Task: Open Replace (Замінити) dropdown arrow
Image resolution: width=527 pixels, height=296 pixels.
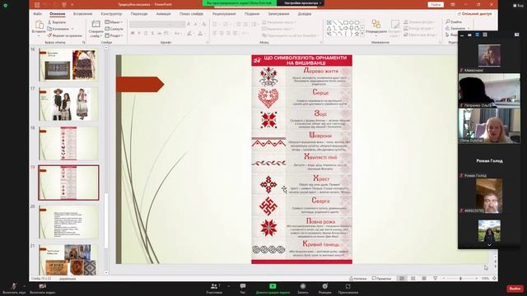Action: [x=469, y=29]
